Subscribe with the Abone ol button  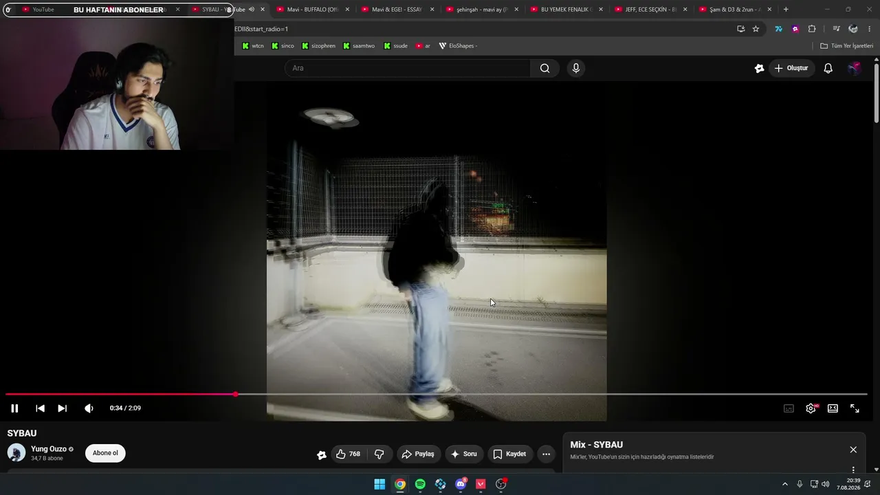(x=105, y=453)
